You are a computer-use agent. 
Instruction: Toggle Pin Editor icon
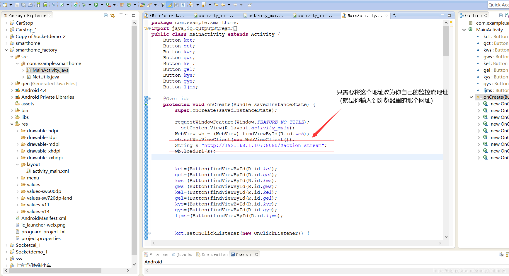pos(249,5)
